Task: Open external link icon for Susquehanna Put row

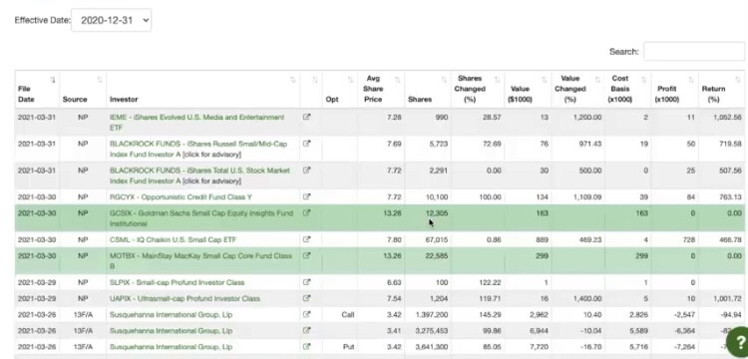Action: tap(307, 347)
